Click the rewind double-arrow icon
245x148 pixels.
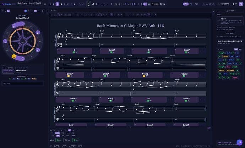coord(54,4)
